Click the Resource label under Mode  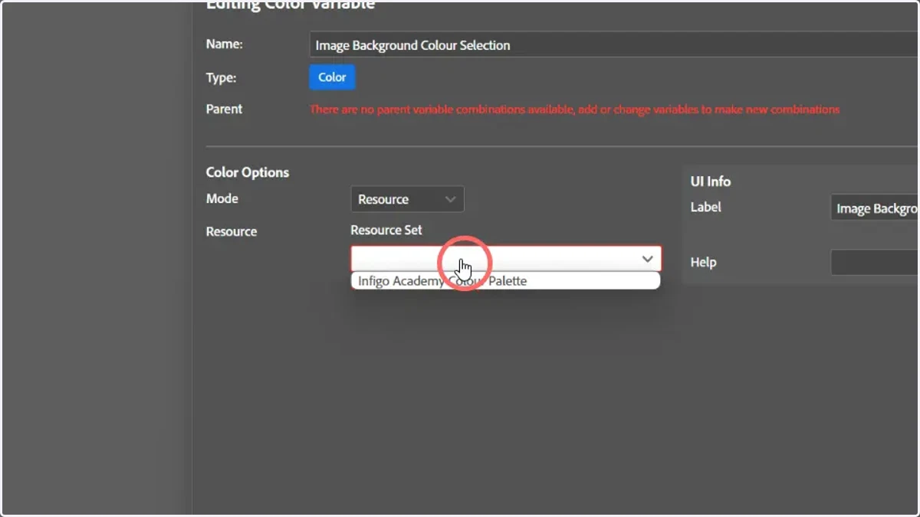(x=232, y=231)
